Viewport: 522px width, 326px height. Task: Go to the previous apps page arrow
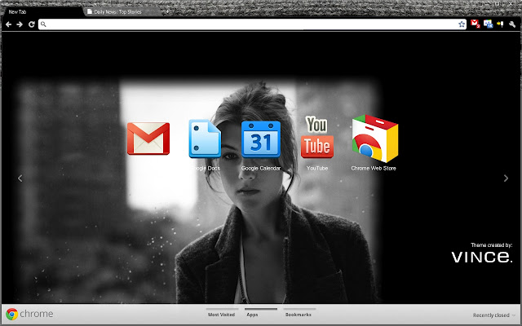pyautogui.click(x=20, y=178)
